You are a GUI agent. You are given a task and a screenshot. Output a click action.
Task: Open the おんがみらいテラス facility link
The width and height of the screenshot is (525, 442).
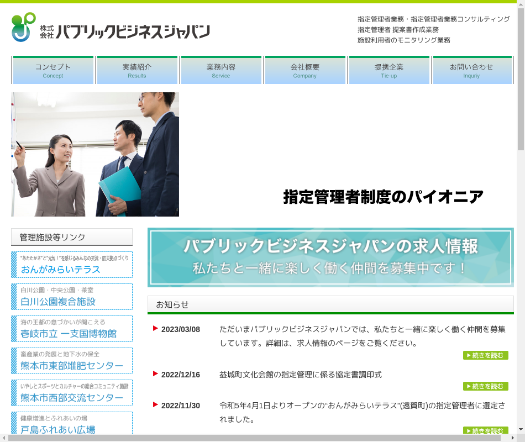(x=72, y=265)
